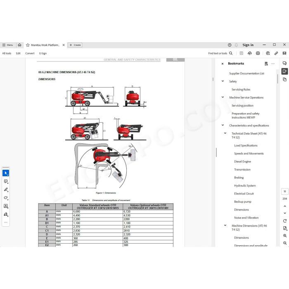Click the save file icon
Screen dimensions: 289x289
click(x=241, y=53)
